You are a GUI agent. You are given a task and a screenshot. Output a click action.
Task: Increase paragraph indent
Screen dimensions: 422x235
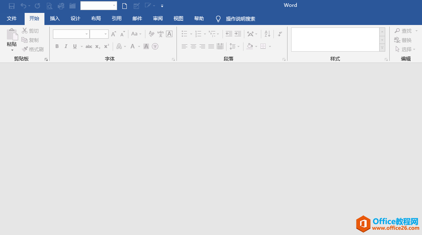point(238,34)
